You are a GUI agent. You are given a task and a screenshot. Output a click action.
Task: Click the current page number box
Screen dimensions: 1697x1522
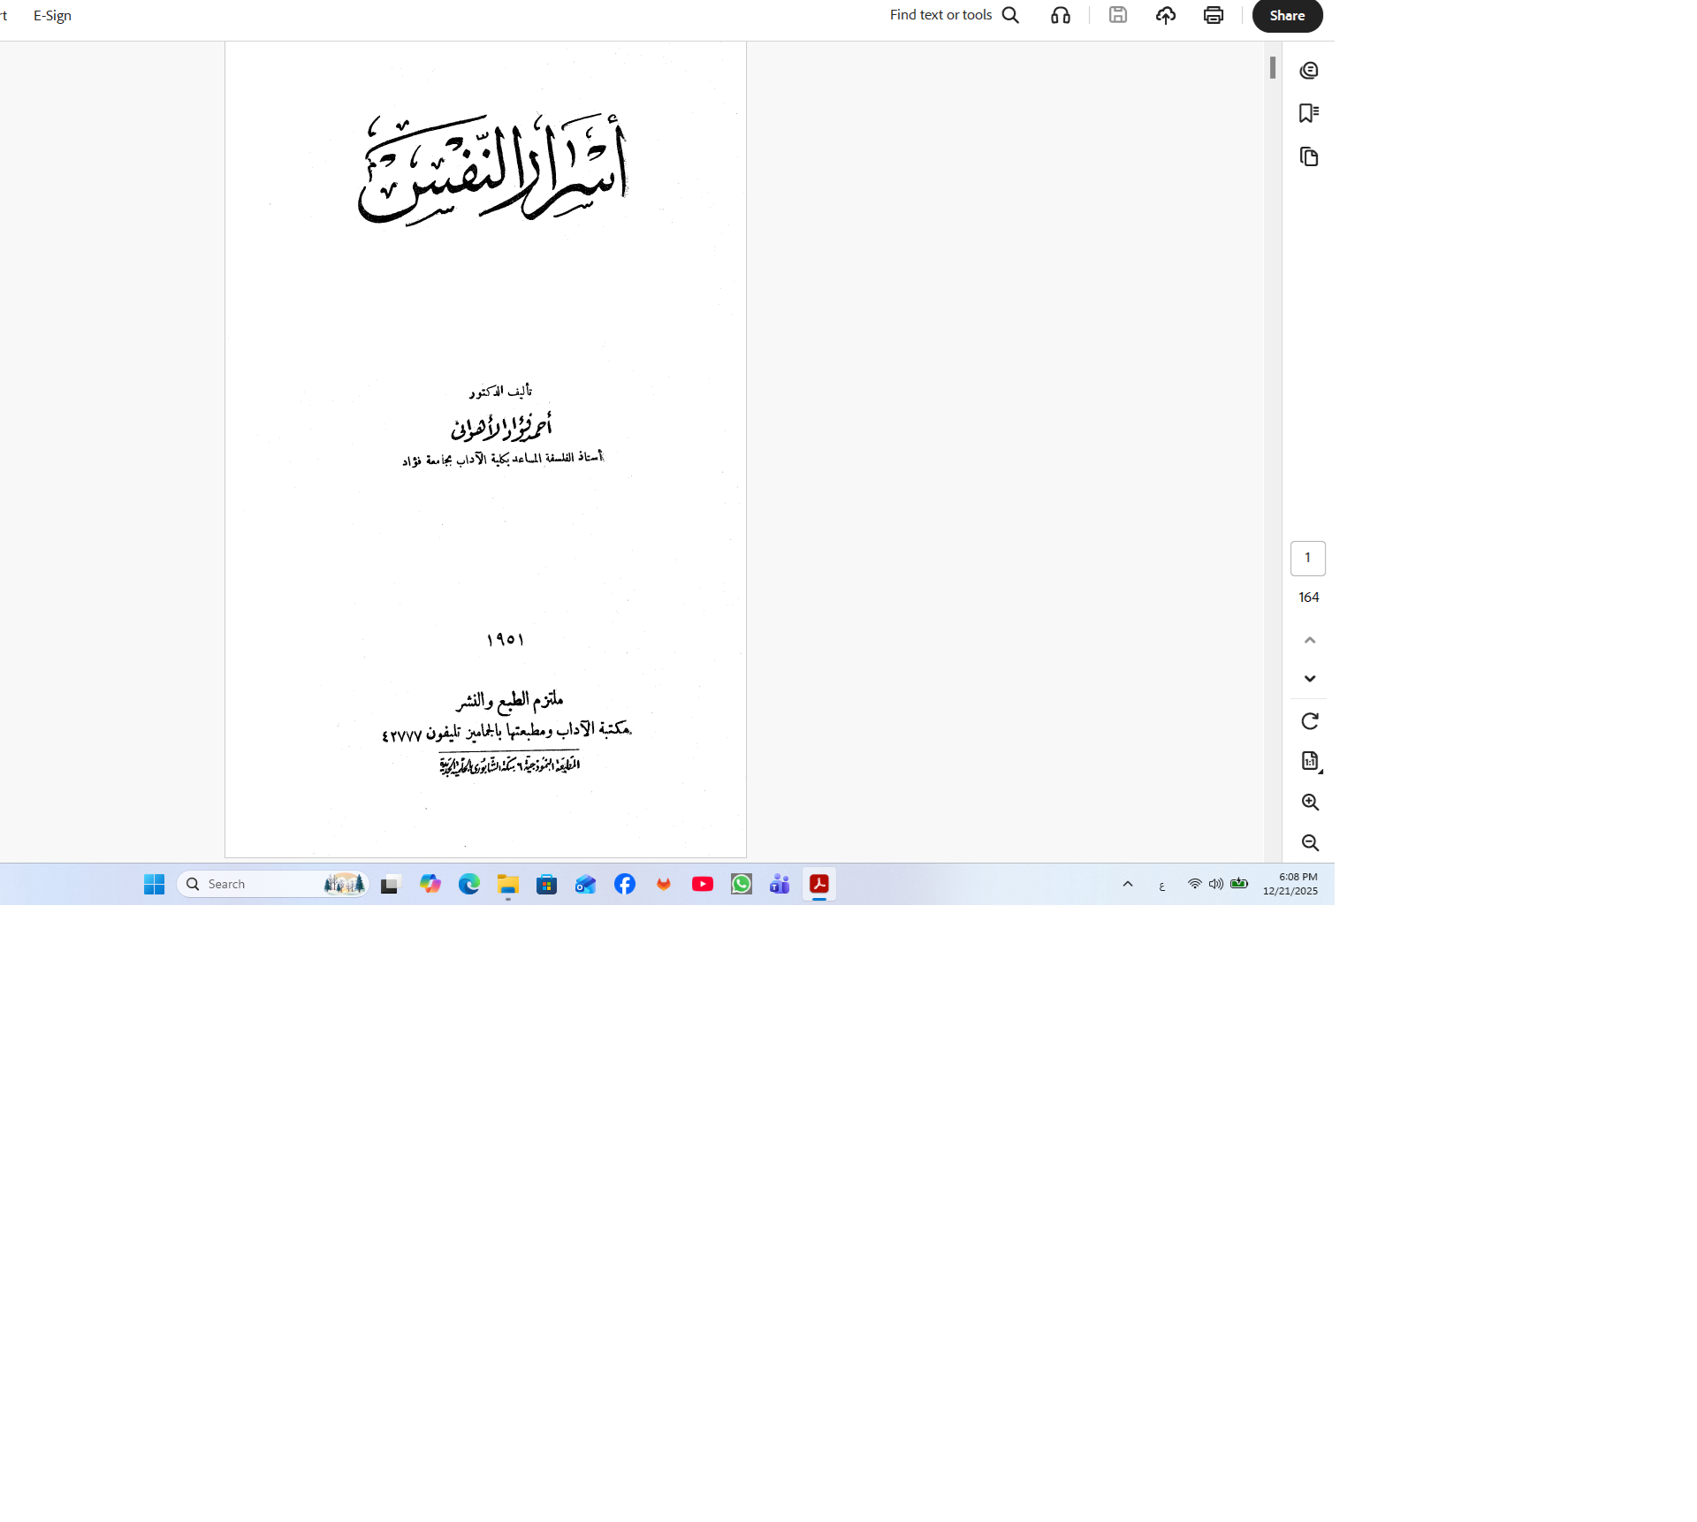click(1308, 558)
